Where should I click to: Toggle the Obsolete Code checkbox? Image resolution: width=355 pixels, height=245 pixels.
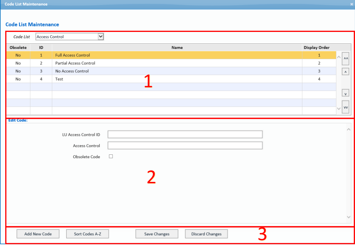coord(111,157)
